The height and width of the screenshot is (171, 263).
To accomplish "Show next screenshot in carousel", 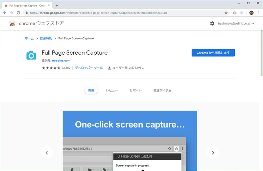I will tap(213, 152).
